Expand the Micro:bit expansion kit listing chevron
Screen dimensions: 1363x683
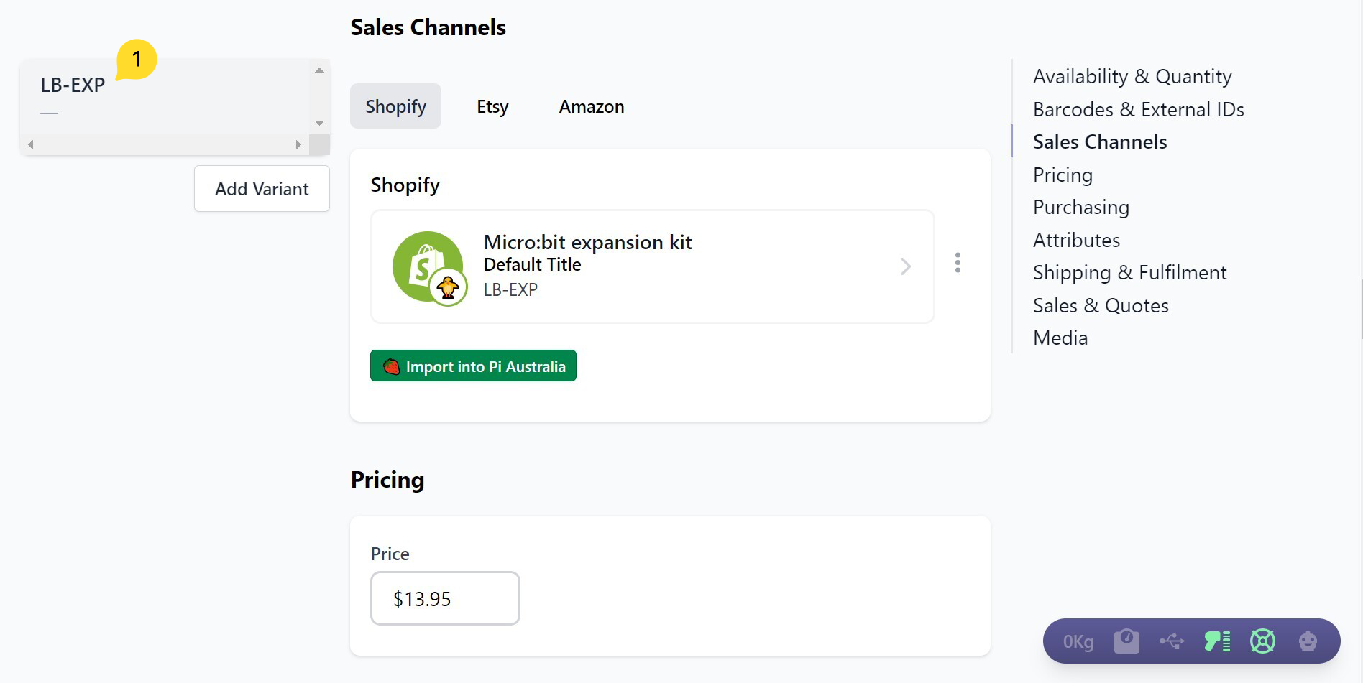pos(906,266)
